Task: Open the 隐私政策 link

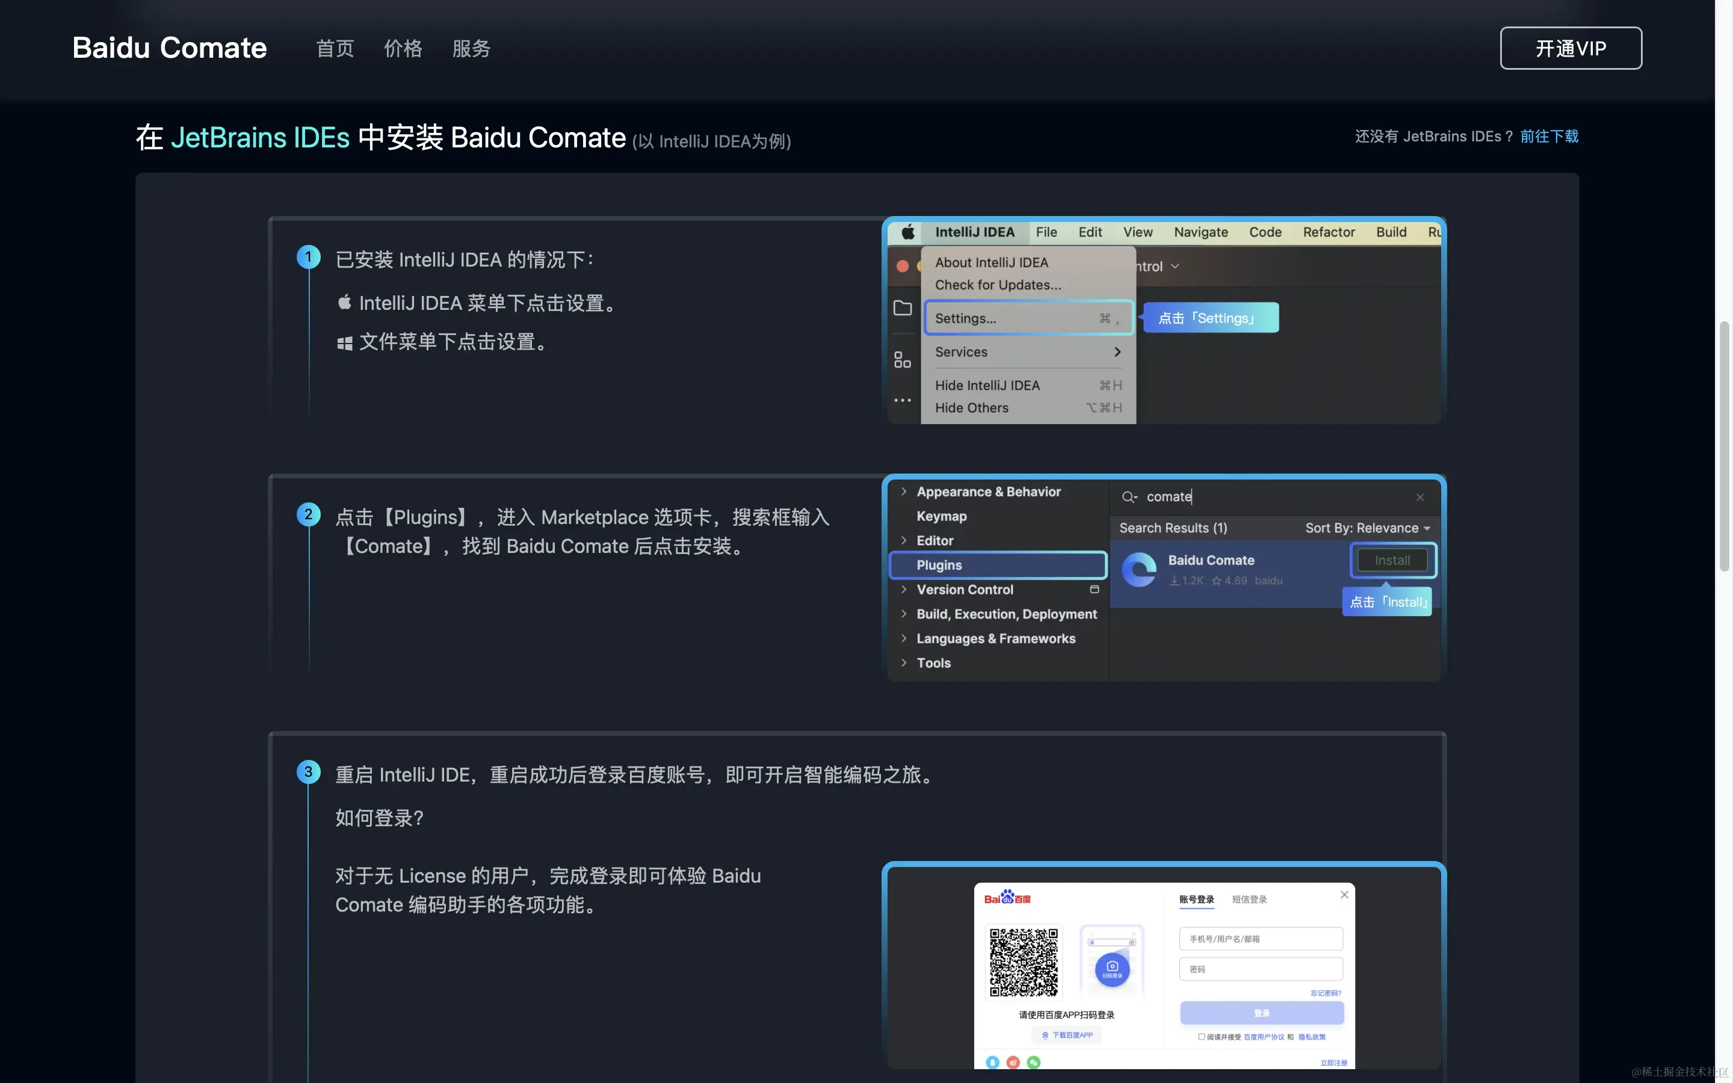Action: [x=1311, y=1037]
